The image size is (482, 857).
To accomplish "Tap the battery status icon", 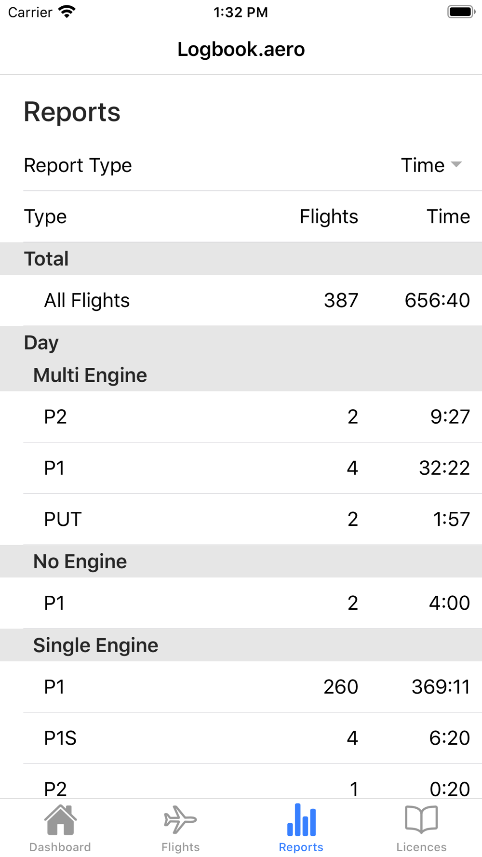I will 461,12.
